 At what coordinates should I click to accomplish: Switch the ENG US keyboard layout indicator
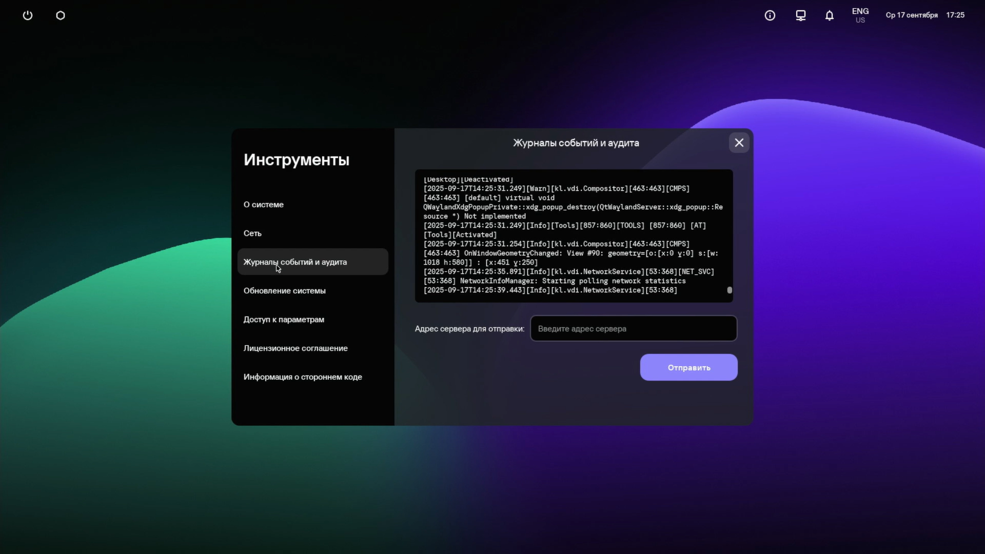point(860,15)
